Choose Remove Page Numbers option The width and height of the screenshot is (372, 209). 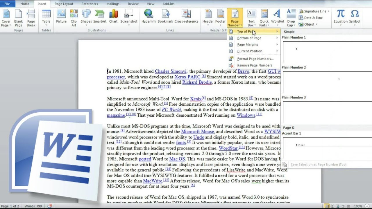point(253,65)
